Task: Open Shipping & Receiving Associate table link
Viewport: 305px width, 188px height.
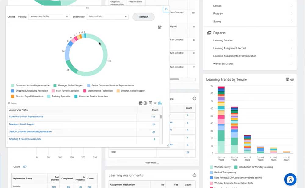Action: click(25, 139)
